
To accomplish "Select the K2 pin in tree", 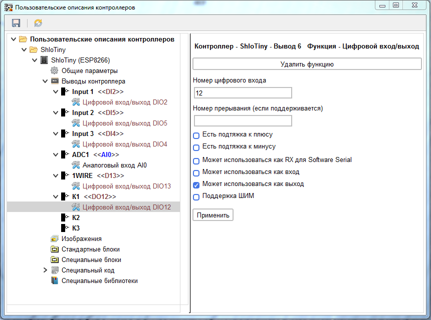I will click(x=76, y=217).
